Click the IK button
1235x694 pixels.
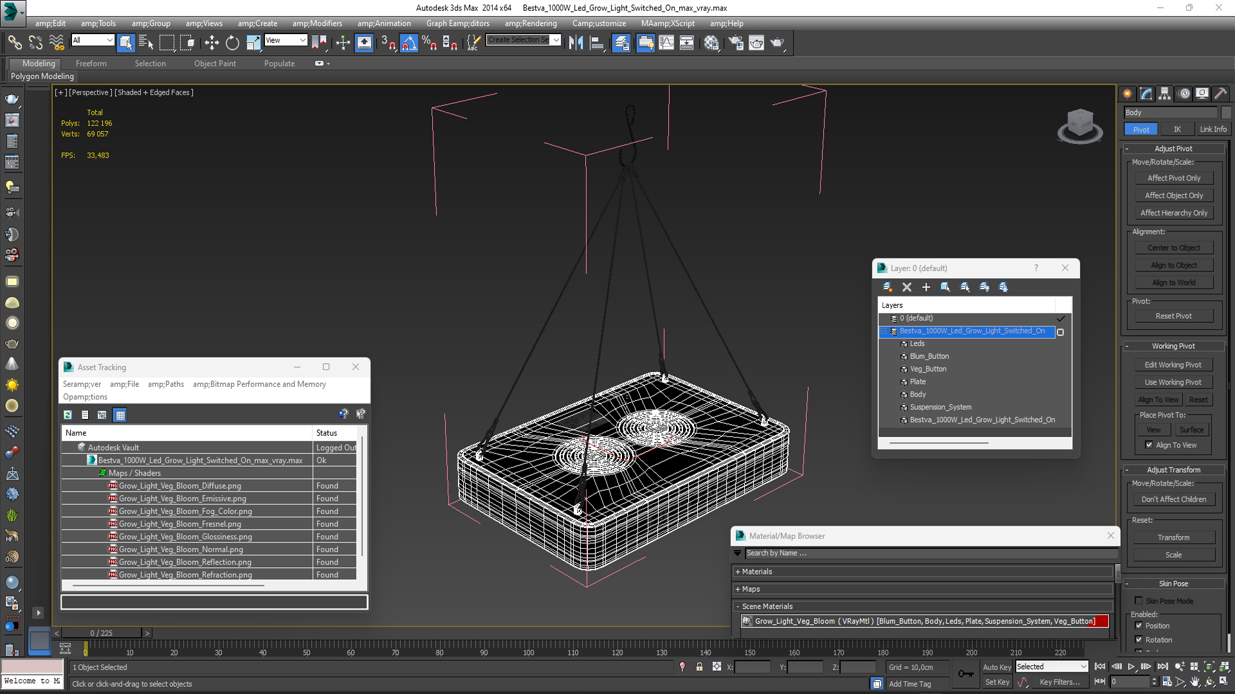pyautogui.click(x=1177, y=130)
